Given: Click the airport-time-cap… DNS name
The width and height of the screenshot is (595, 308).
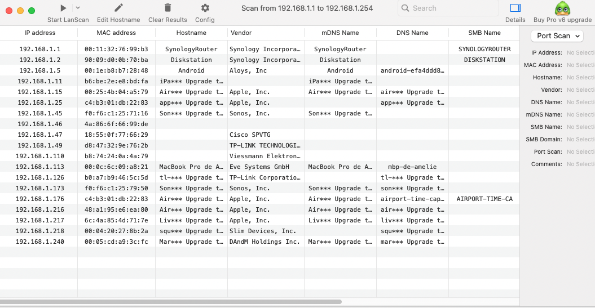Looking at the screenshot, I should point(412,199).
